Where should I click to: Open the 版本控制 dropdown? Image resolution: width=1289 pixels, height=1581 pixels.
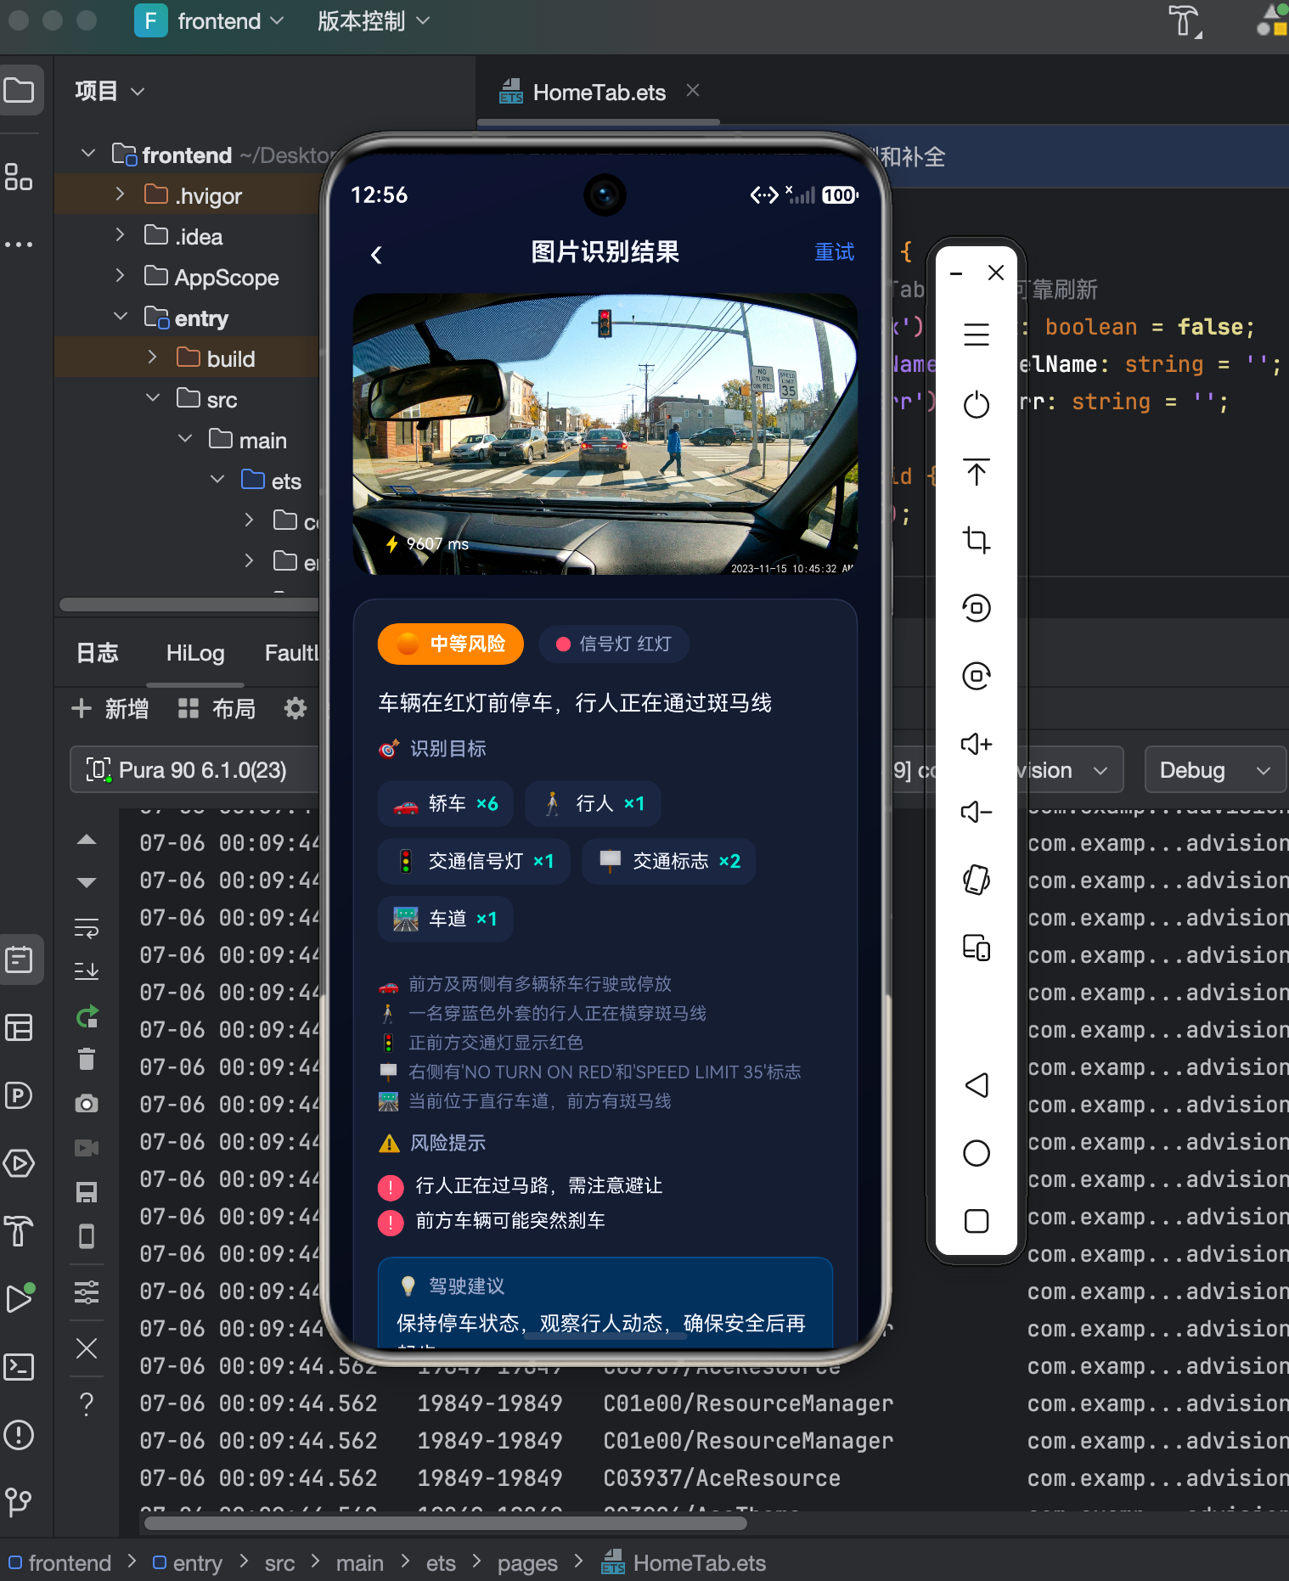click(x=373, y=21)
